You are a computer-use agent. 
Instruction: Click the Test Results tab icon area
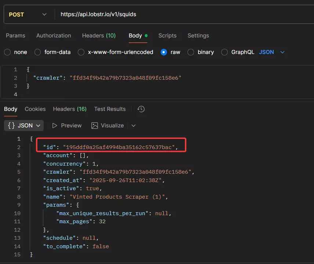point(110,109)
